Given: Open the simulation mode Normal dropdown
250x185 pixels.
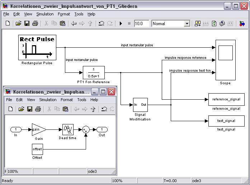Looking at the screenshot, I should pos(187,24).
